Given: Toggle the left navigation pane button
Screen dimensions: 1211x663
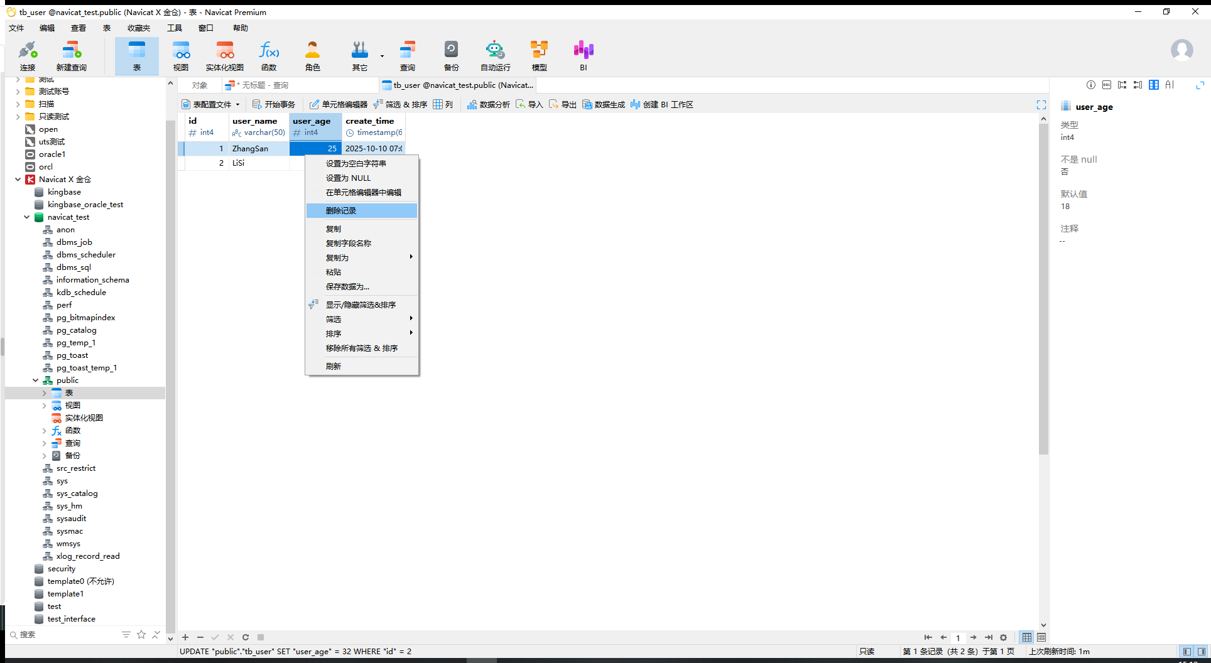Looking at the screenshot, I should 1187,652.
